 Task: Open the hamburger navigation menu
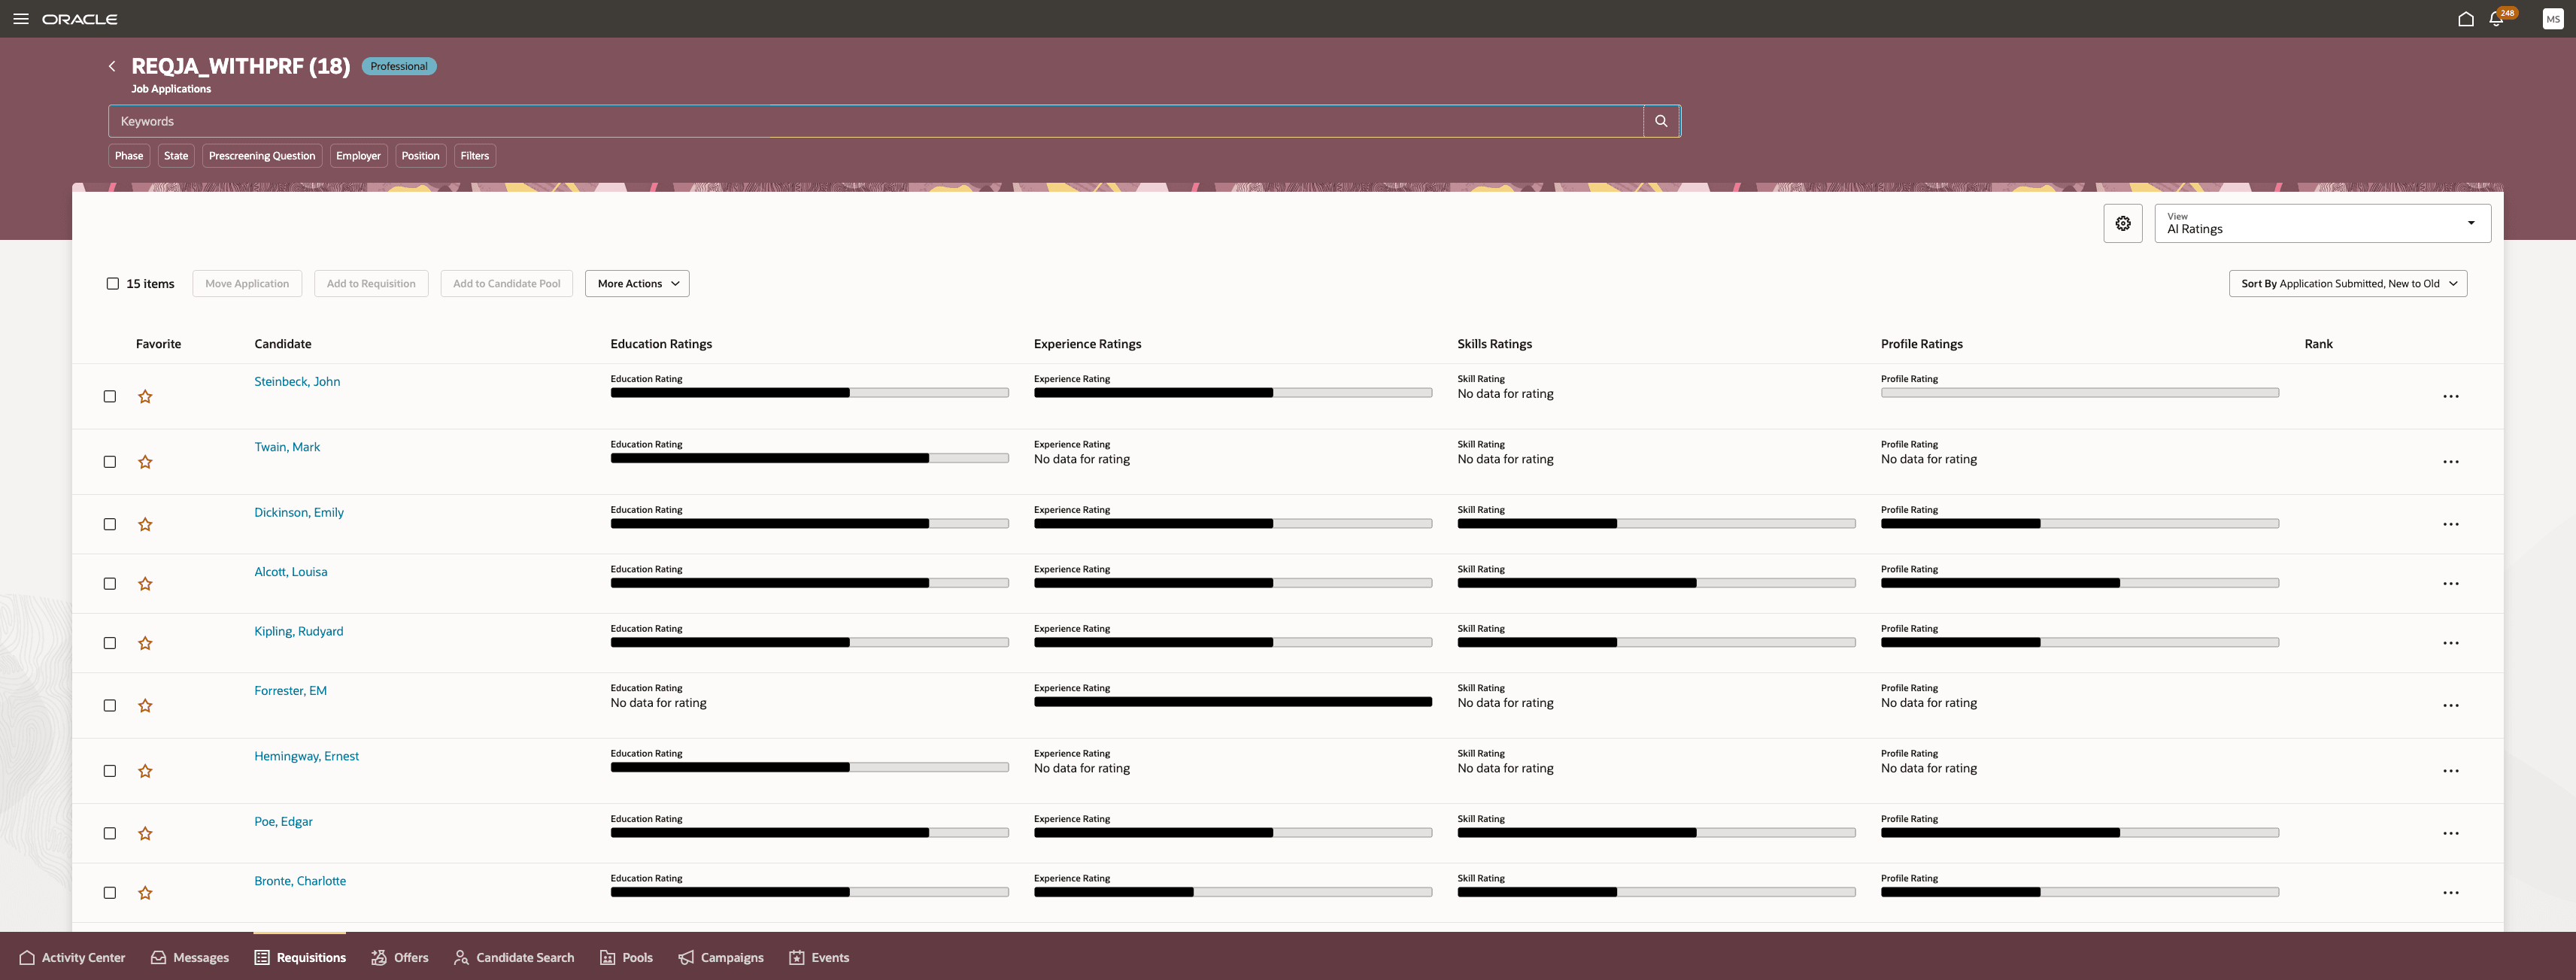[20, 19]
